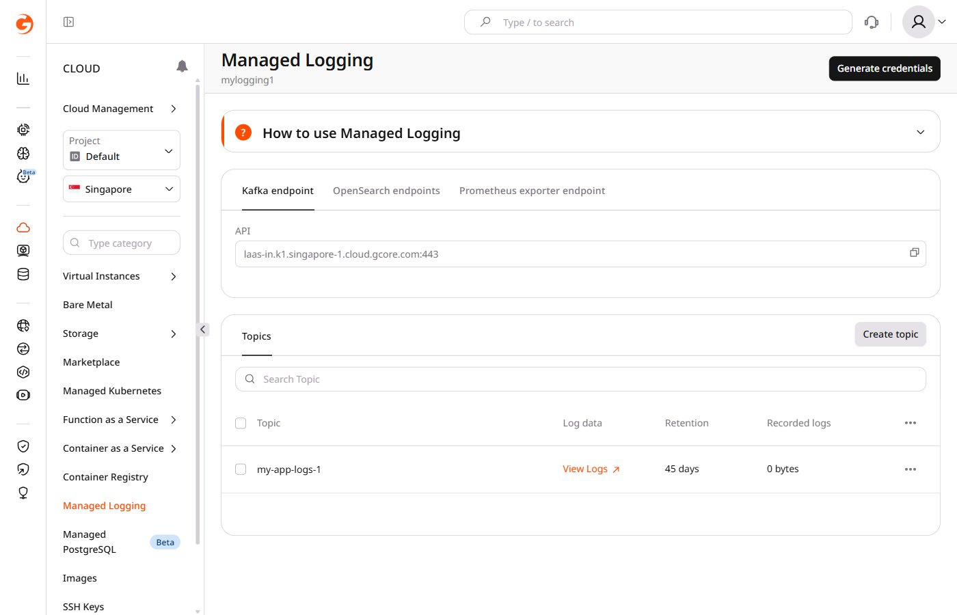Click the my-app-logs-1 topic name

288,469
